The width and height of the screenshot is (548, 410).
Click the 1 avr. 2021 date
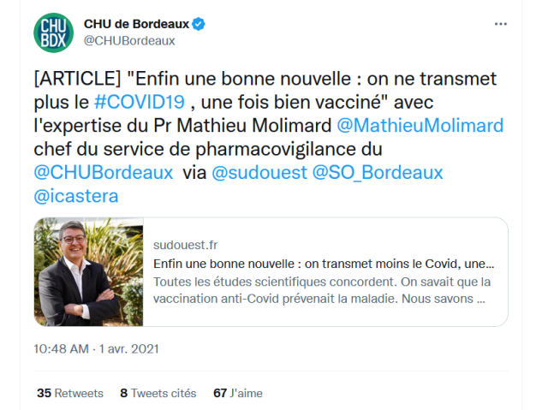(x=129, y=349)
